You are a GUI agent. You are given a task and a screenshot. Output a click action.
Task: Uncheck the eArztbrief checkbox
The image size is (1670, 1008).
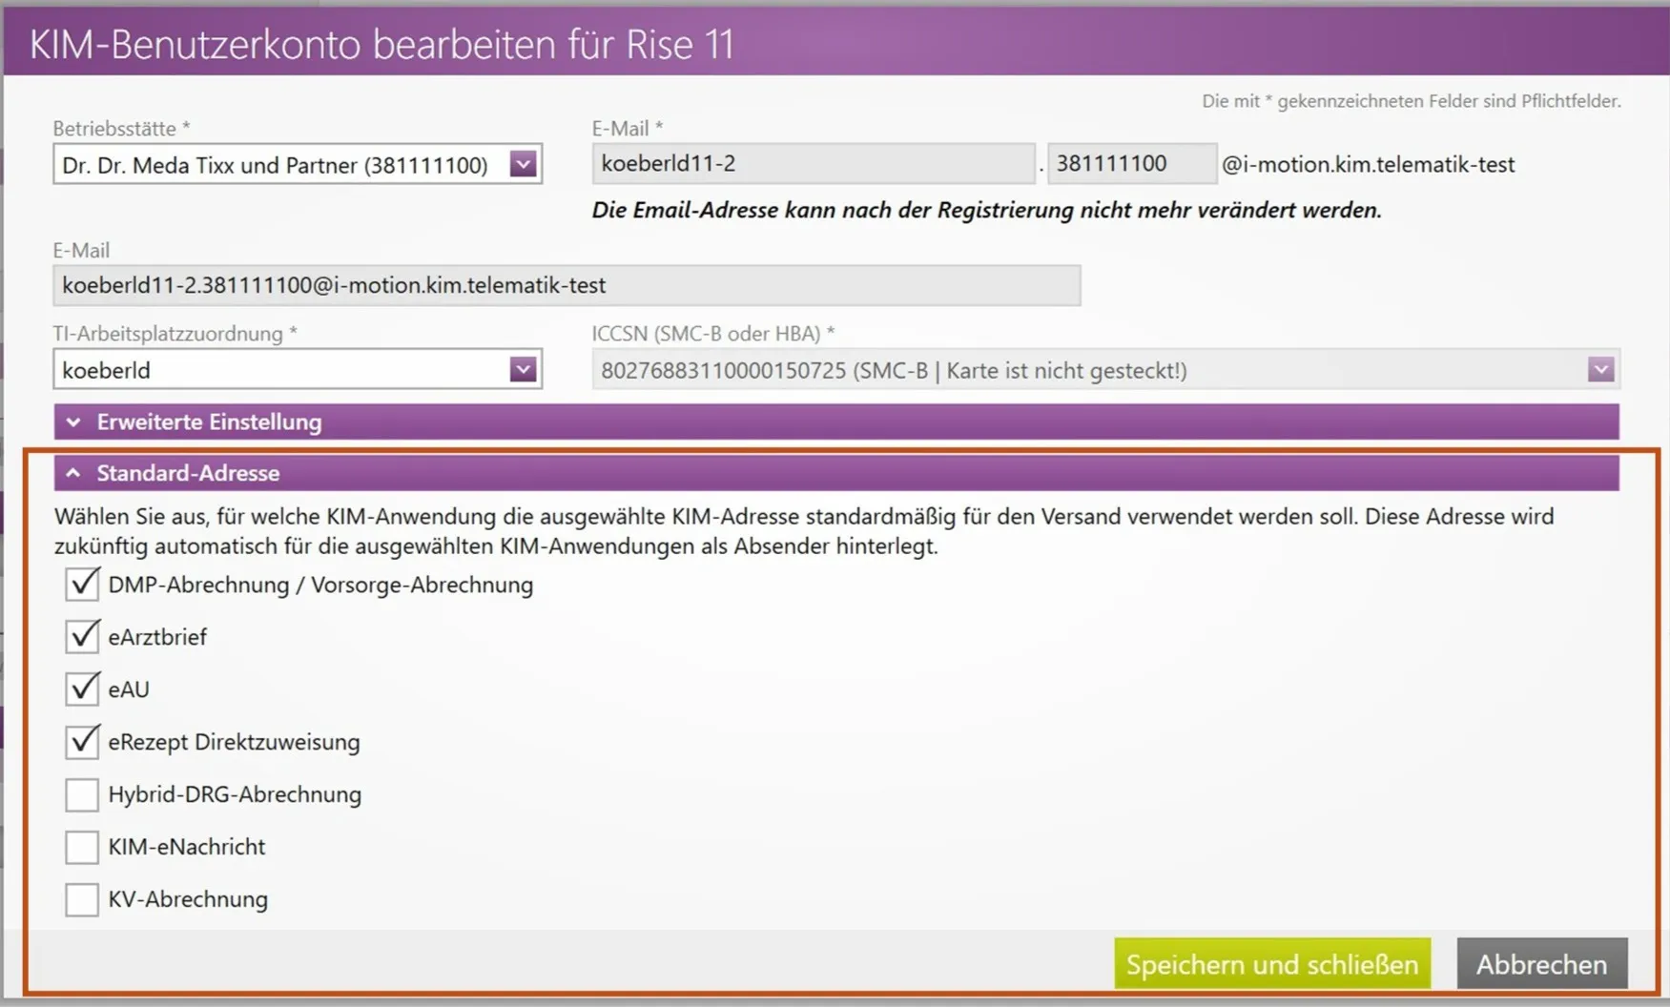[x=83, y=637]
